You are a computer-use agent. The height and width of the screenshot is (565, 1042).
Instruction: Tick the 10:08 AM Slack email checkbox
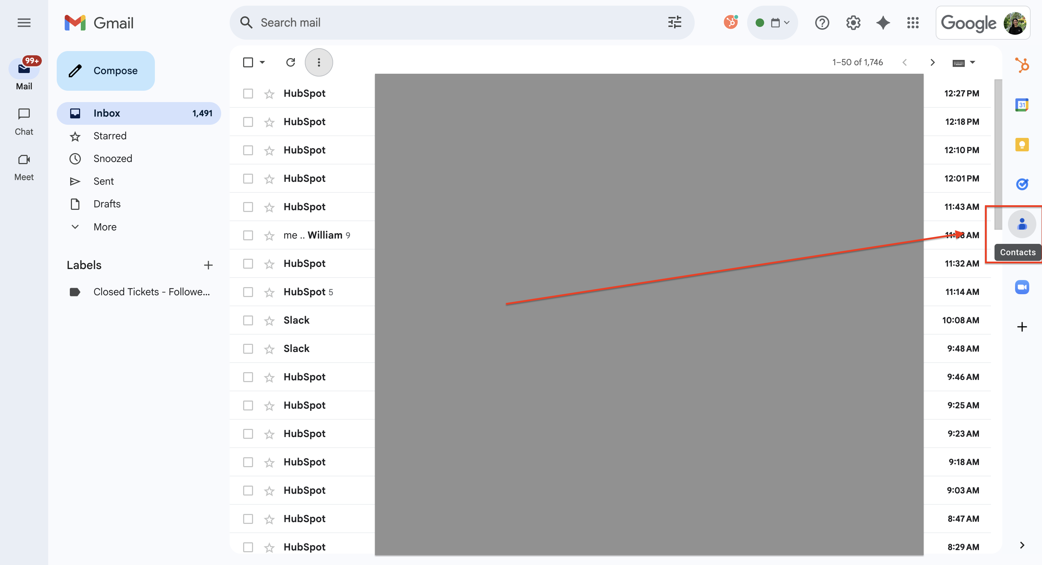[x=248, y=320]
